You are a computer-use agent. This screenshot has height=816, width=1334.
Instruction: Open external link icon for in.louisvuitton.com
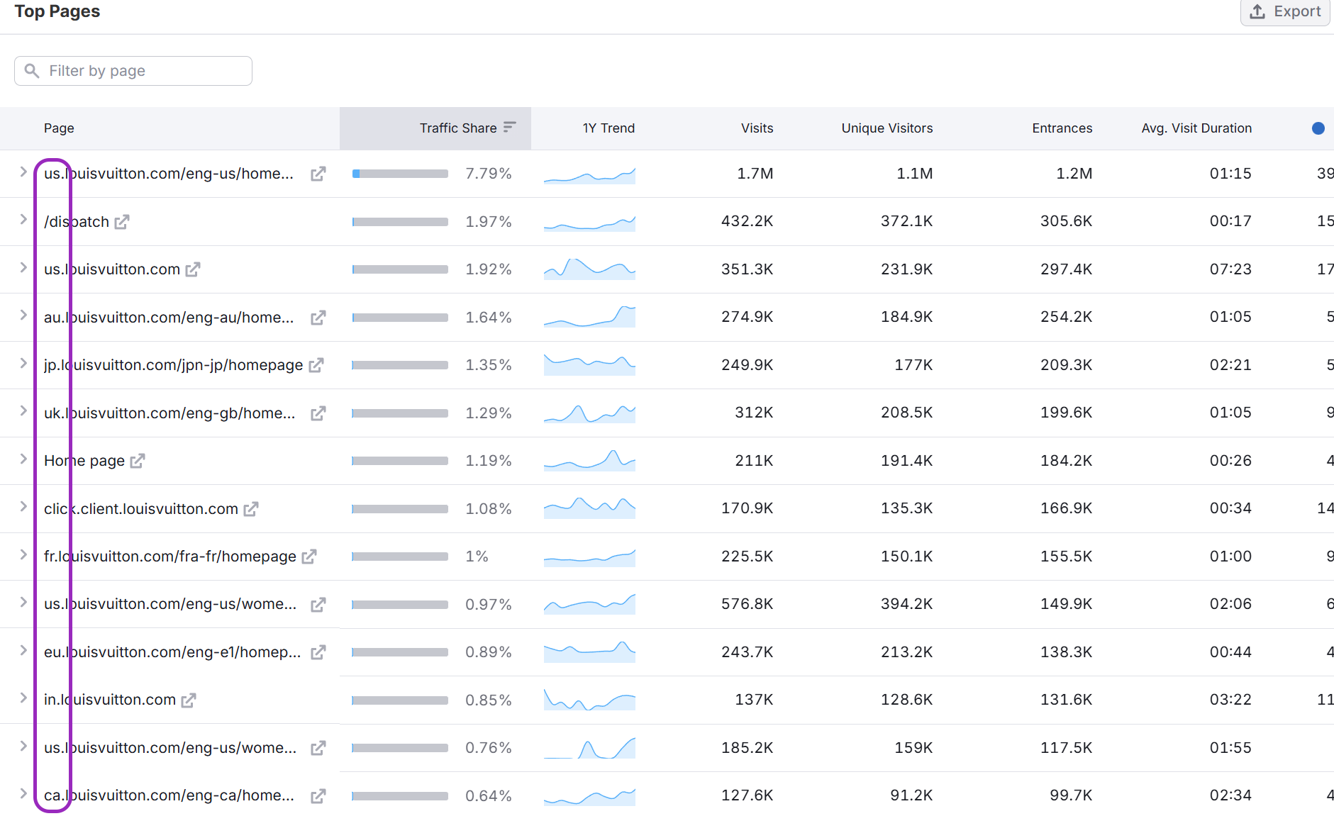(189, 700)
